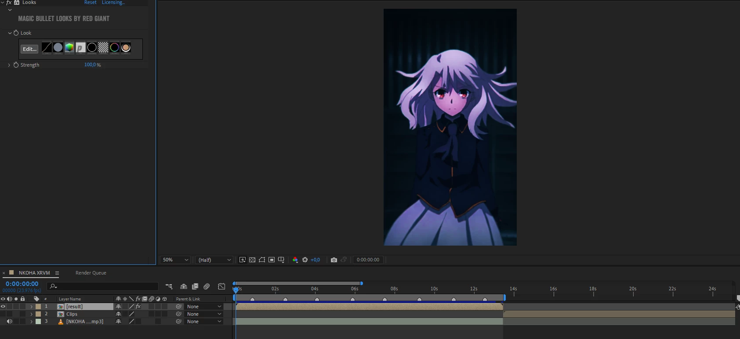Open the 50% magnification dropdown
740x339 pixels.
[x=175, y=260]
